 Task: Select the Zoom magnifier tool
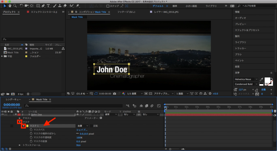(x=15, y=5)
